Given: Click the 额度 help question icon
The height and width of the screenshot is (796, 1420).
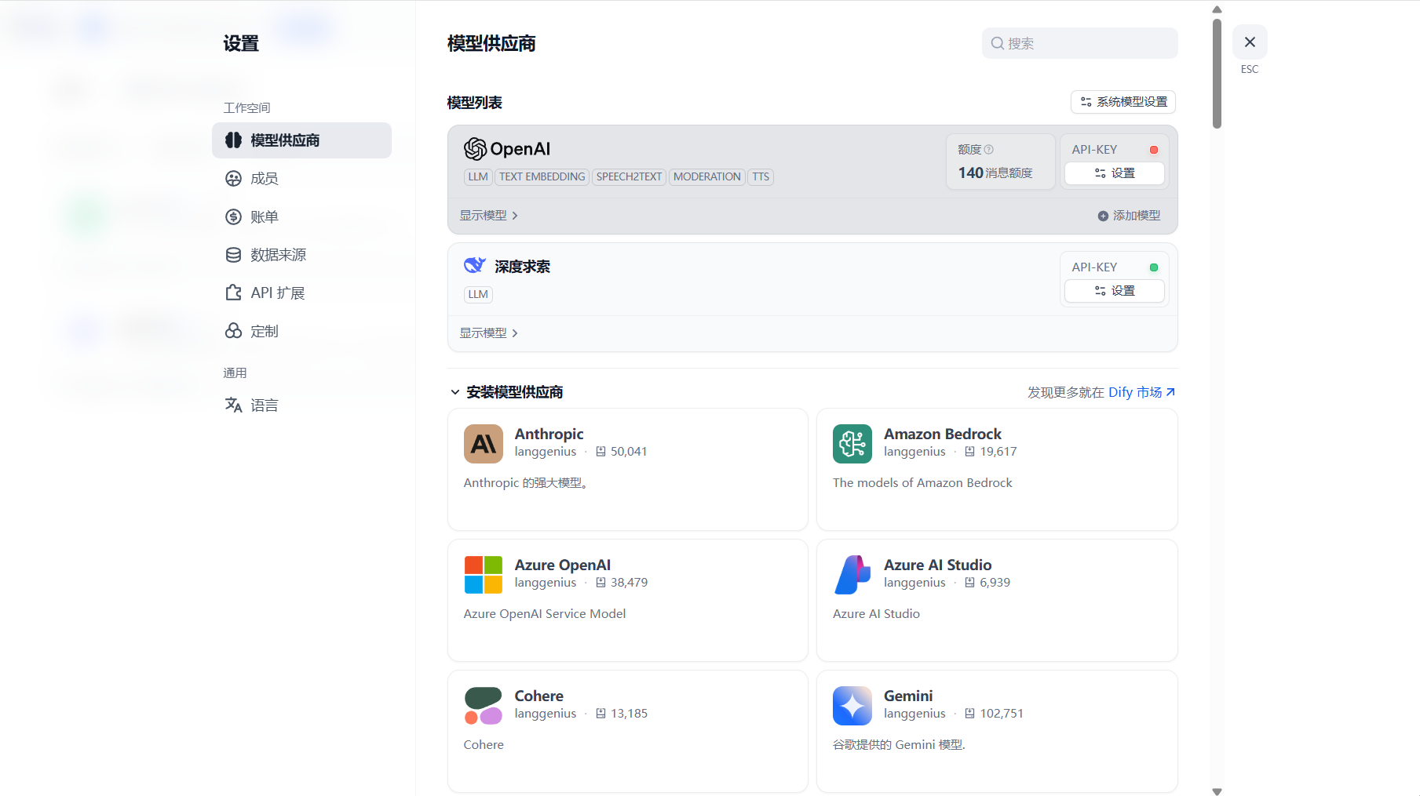Looking at the screenshot, I should (989, 149).
